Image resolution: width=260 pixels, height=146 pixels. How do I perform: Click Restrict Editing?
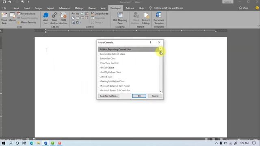coord(146,18)
